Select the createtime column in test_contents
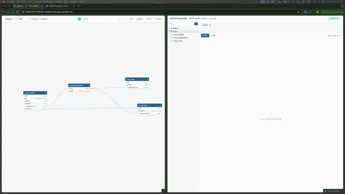The image size is (345, 194). coord(35,103)
